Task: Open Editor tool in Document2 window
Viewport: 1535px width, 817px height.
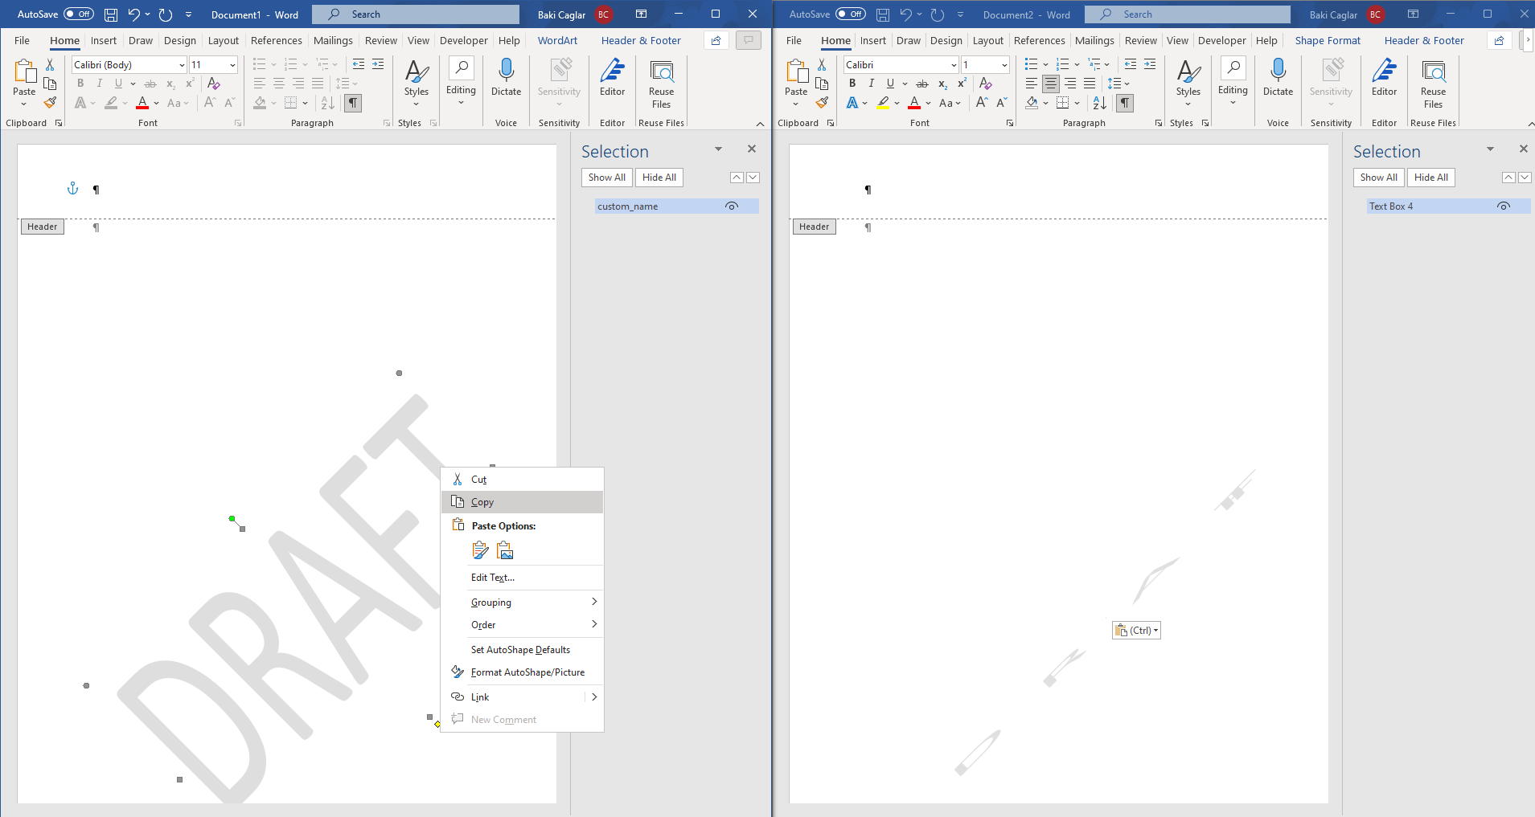Action: click(x=1384, y=77)
